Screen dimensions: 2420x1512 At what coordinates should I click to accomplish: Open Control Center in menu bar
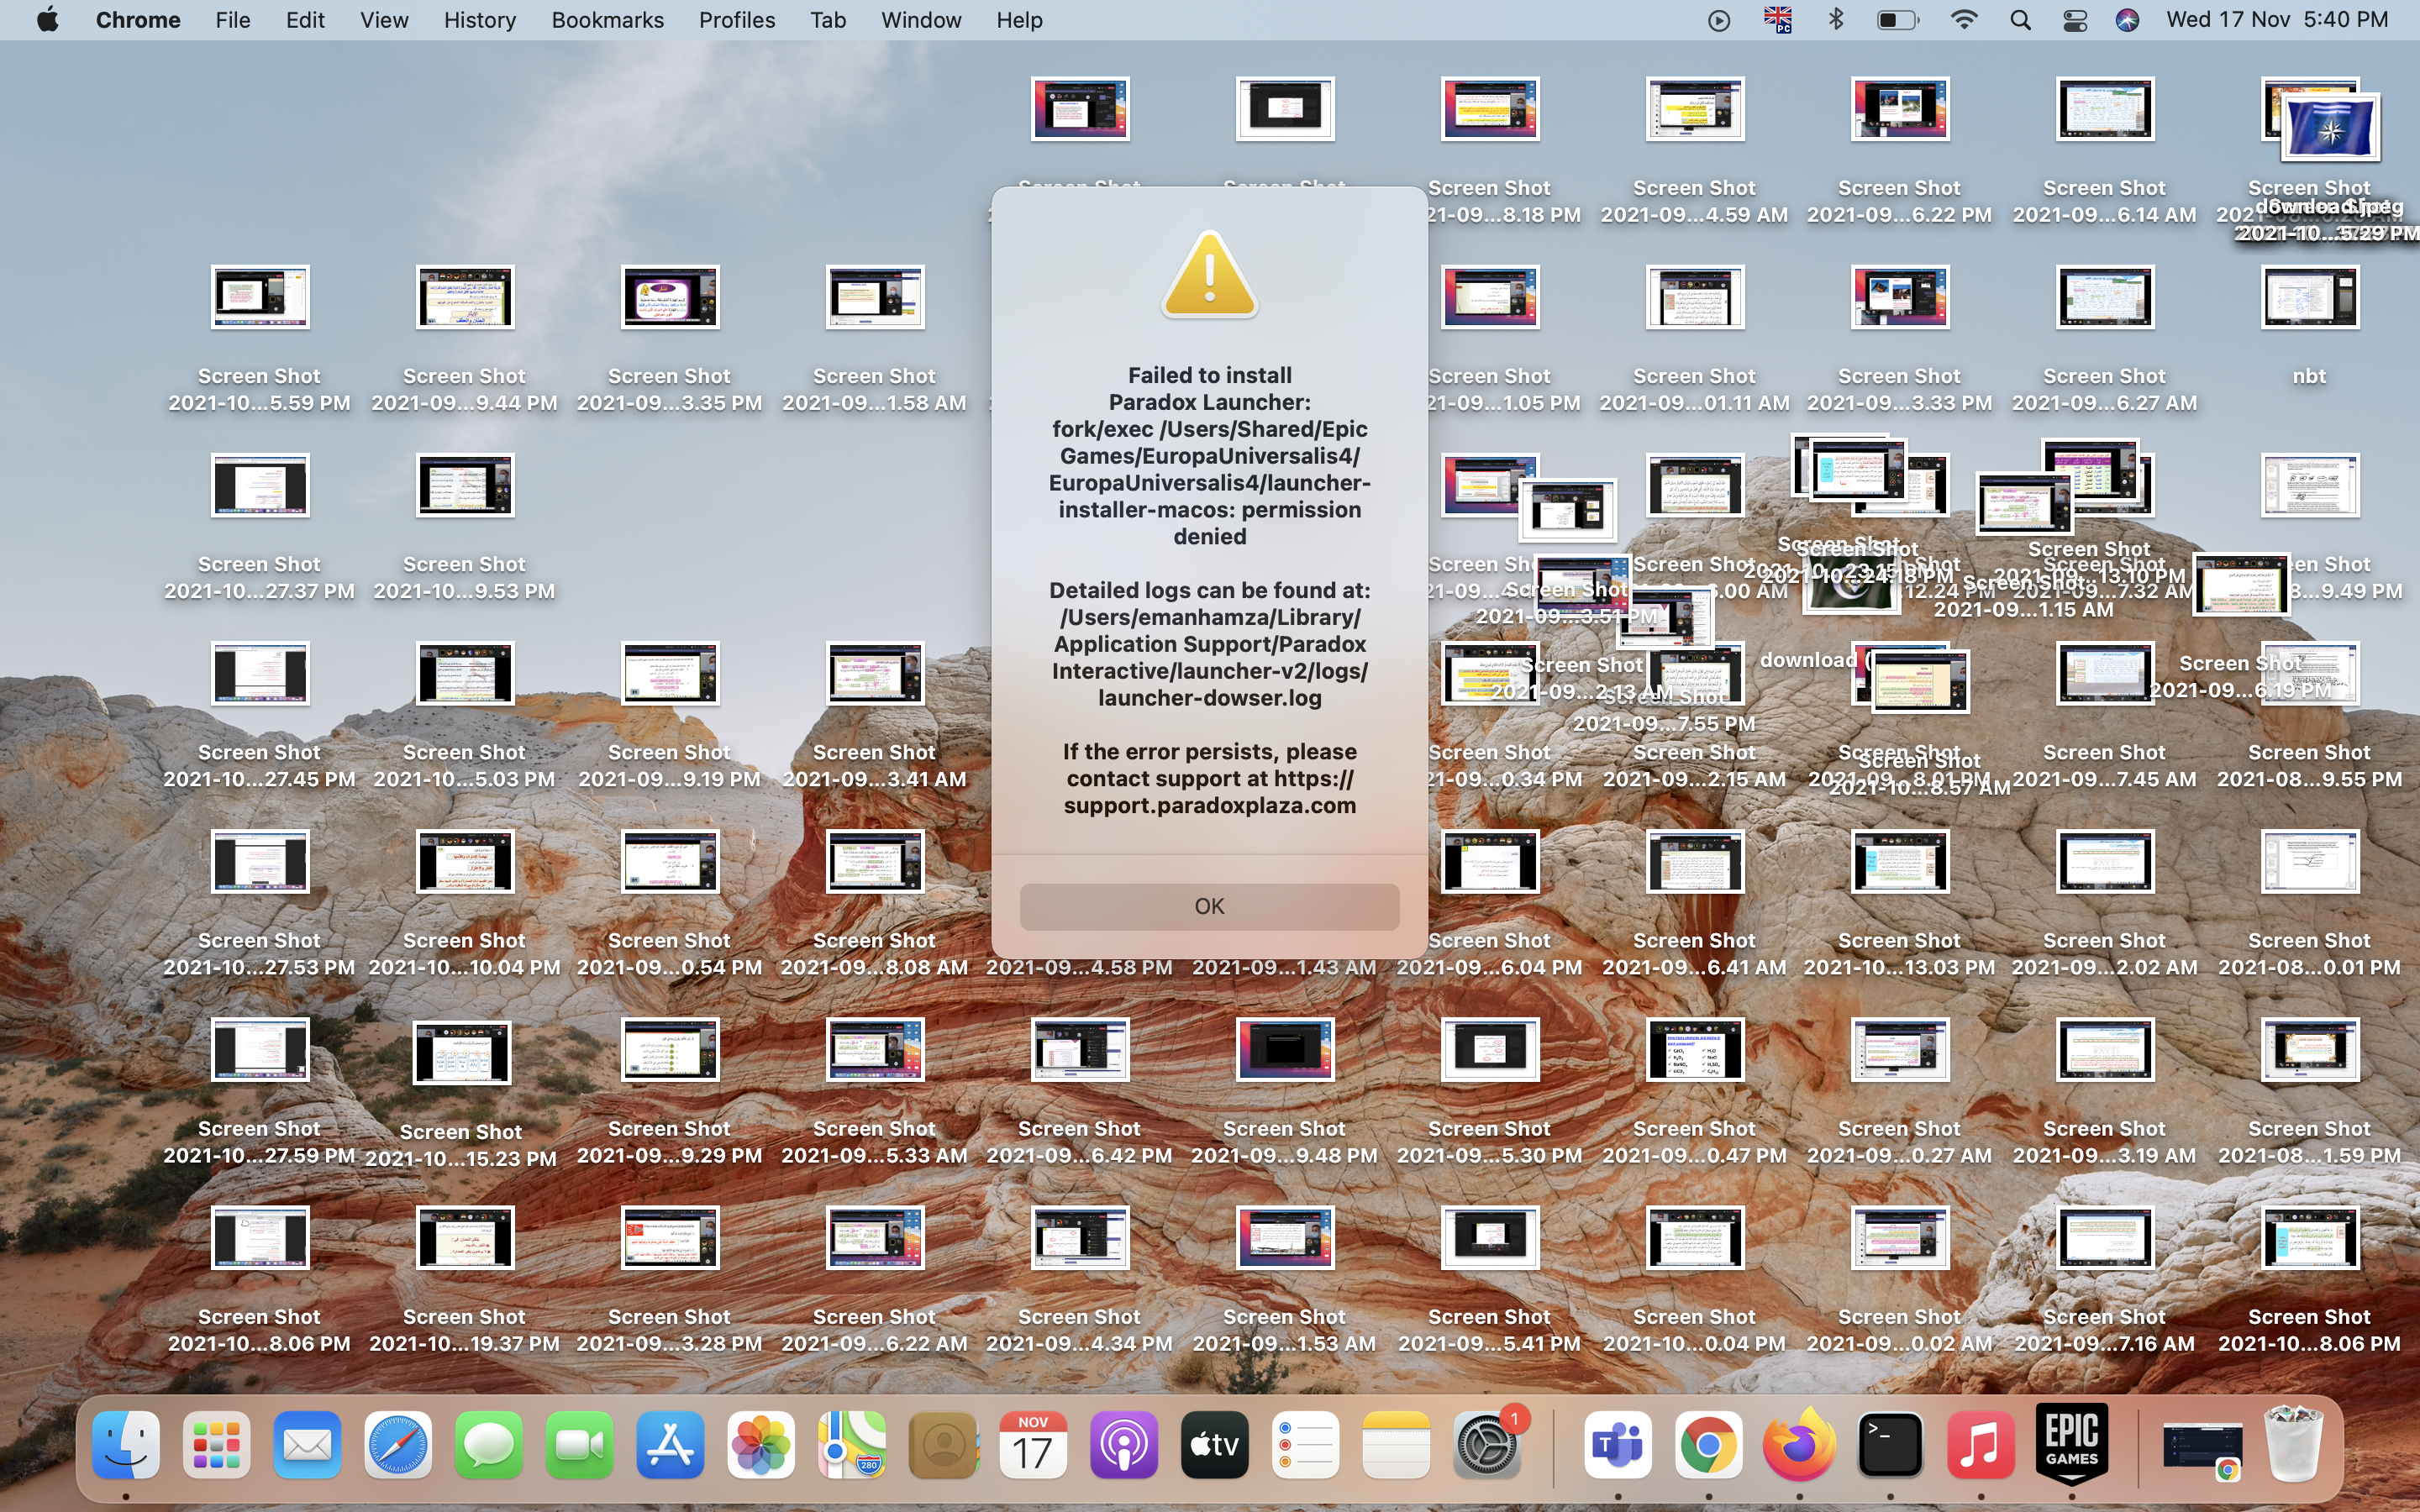coord(2075,20)
